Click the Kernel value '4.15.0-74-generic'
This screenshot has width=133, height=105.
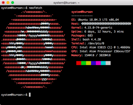(98, 28)
